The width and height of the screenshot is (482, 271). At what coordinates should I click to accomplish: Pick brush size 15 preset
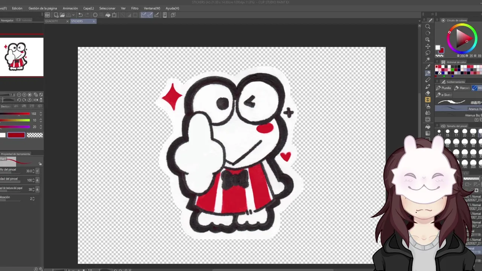coord(447,133)
